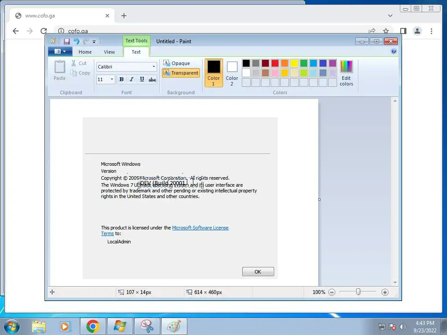Viewport: 447px width, 335px height.
Task: Click the Cut scissors button
Action: coord(79,63)
